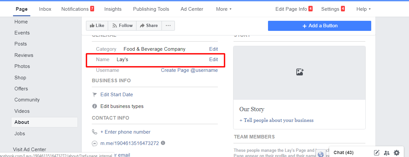Image resolution: width=409 pixels, height=157 pixels.
Task: Edit the Category field
Action: pyautogui.click(x=214, y=49)
